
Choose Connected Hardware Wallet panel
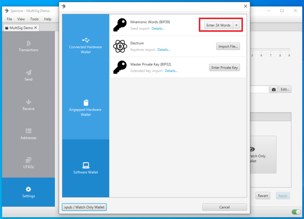click(86, 45)
